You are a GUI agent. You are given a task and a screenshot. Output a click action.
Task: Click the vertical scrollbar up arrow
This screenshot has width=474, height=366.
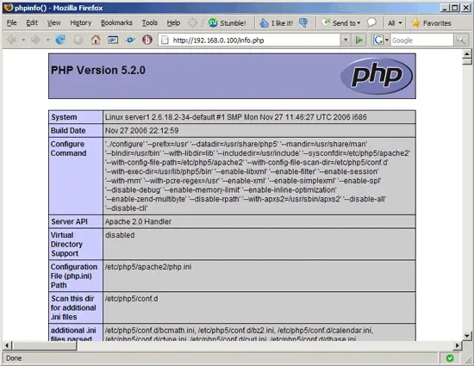pos(467,53)
